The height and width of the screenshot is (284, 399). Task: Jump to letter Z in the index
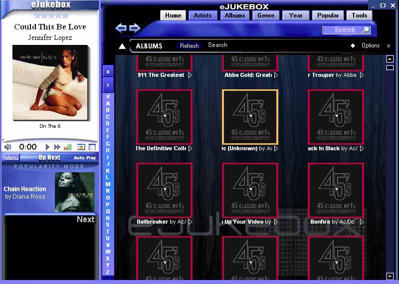pos(108,272)
